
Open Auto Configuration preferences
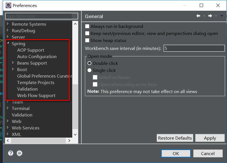click(x=37, y=57)
